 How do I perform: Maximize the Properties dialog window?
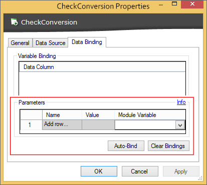(x=174, y=4)
